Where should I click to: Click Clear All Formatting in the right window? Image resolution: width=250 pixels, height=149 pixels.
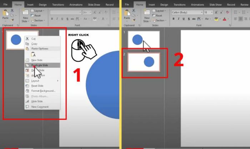pyautogui.click(x=228, y=12)
